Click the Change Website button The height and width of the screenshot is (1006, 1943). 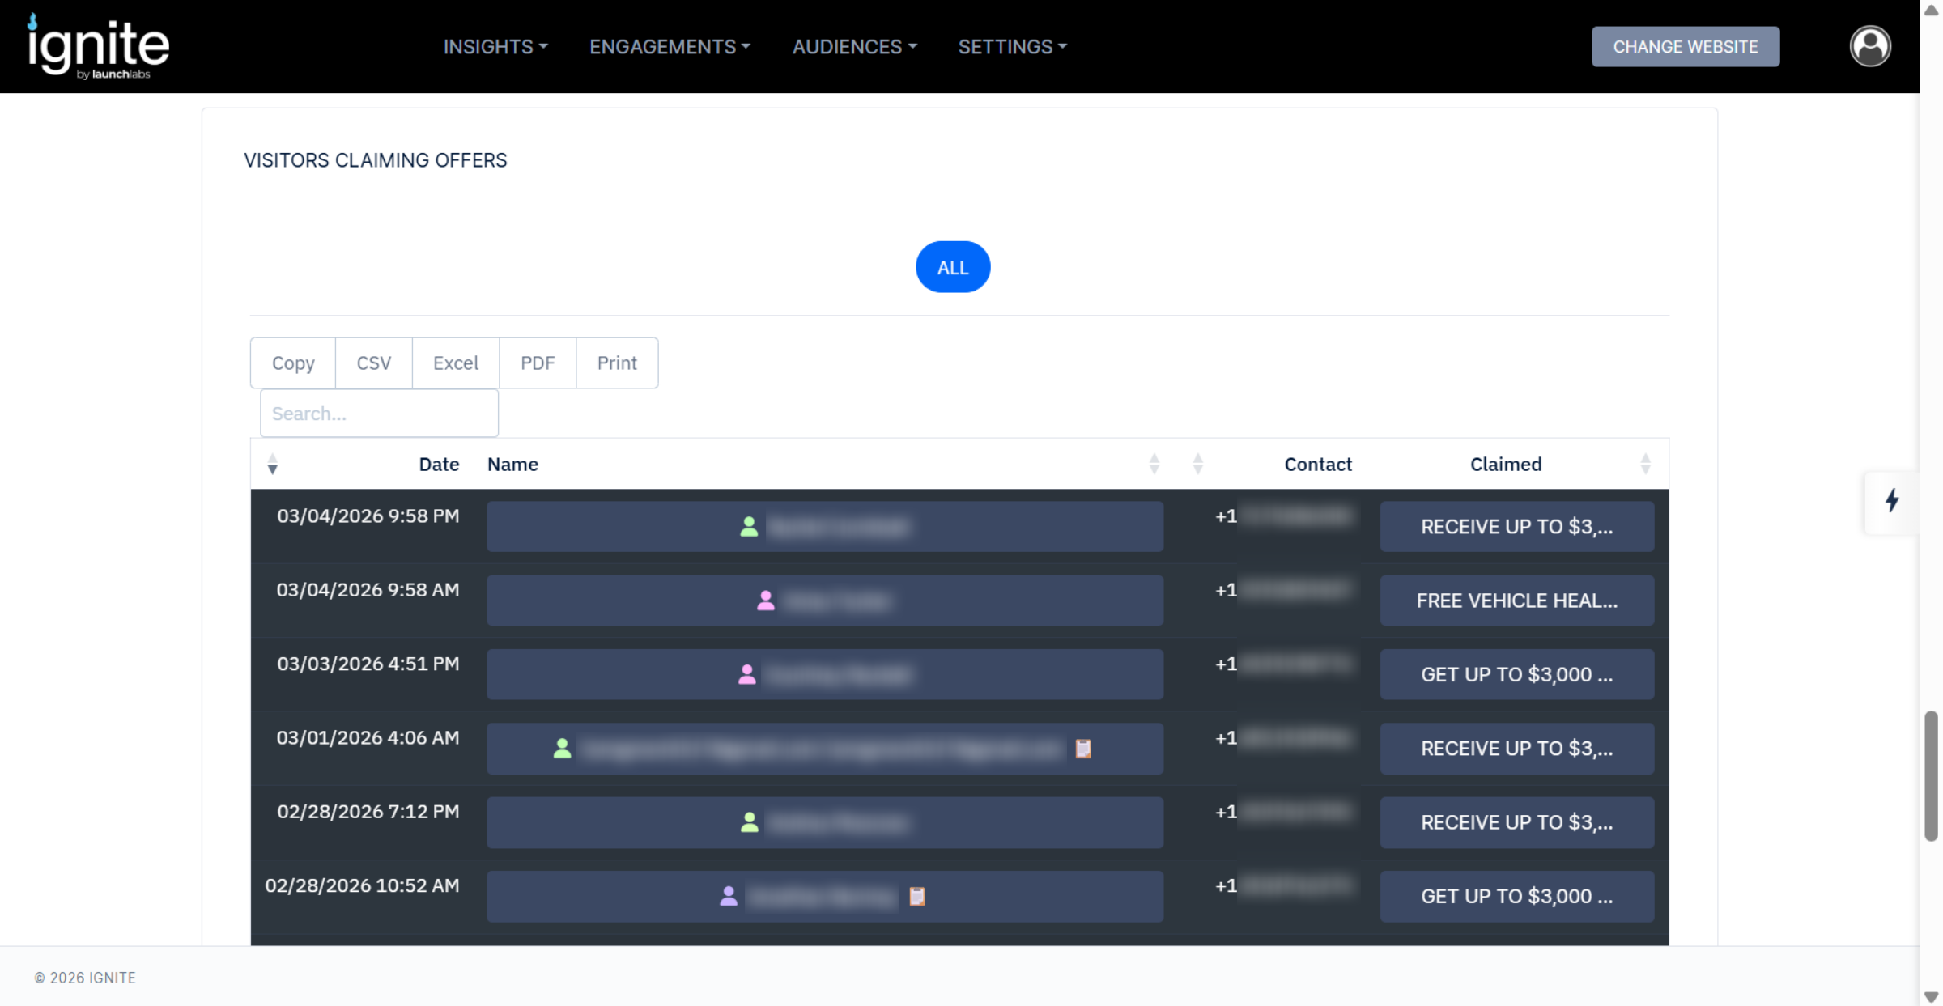1685,47
